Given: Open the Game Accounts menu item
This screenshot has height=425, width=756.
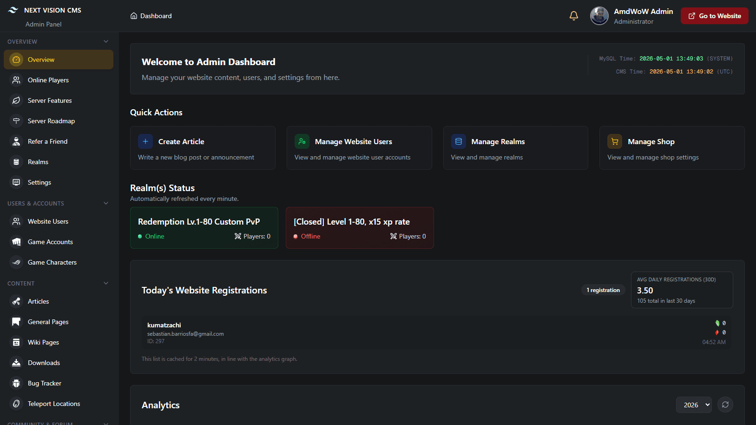Looking at the screenshot, I should coord(59,242).
